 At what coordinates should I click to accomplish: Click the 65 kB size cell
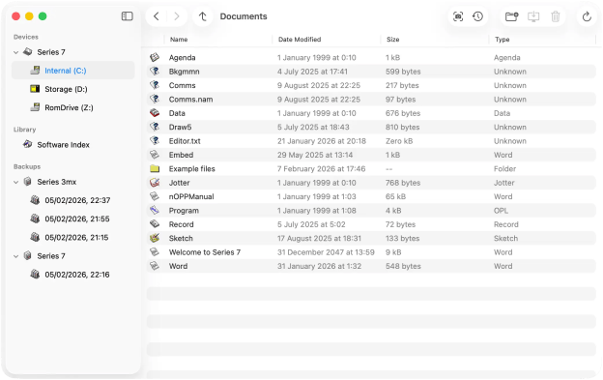[x=396, y=196]
